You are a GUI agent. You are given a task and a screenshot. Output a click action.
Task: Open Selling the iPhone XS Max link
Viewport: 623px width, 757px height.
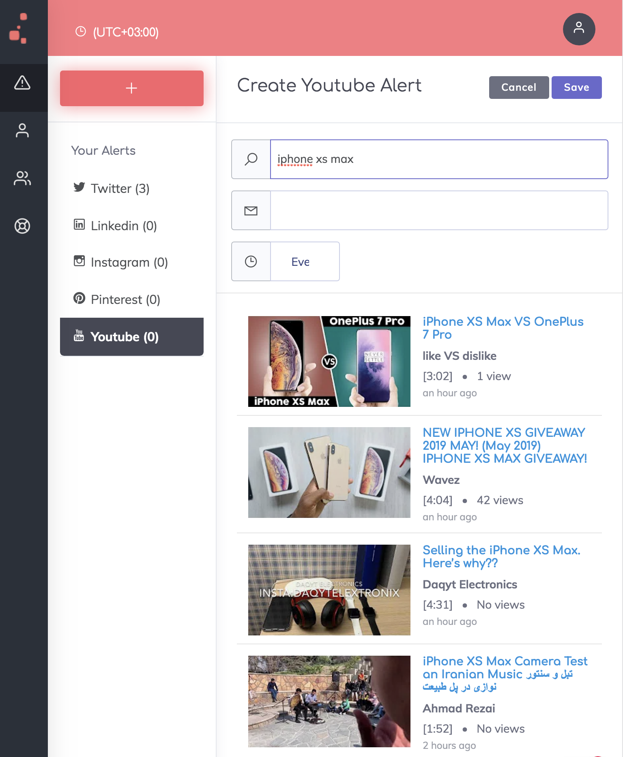click(501, 556)
